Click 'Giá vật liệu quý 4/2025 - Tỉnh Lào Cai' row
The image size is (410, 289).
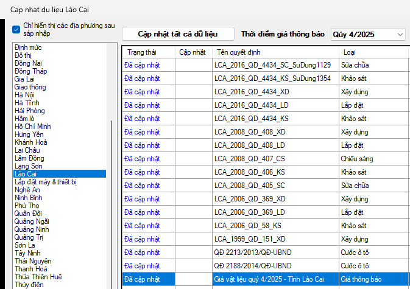tap(269, 279)
